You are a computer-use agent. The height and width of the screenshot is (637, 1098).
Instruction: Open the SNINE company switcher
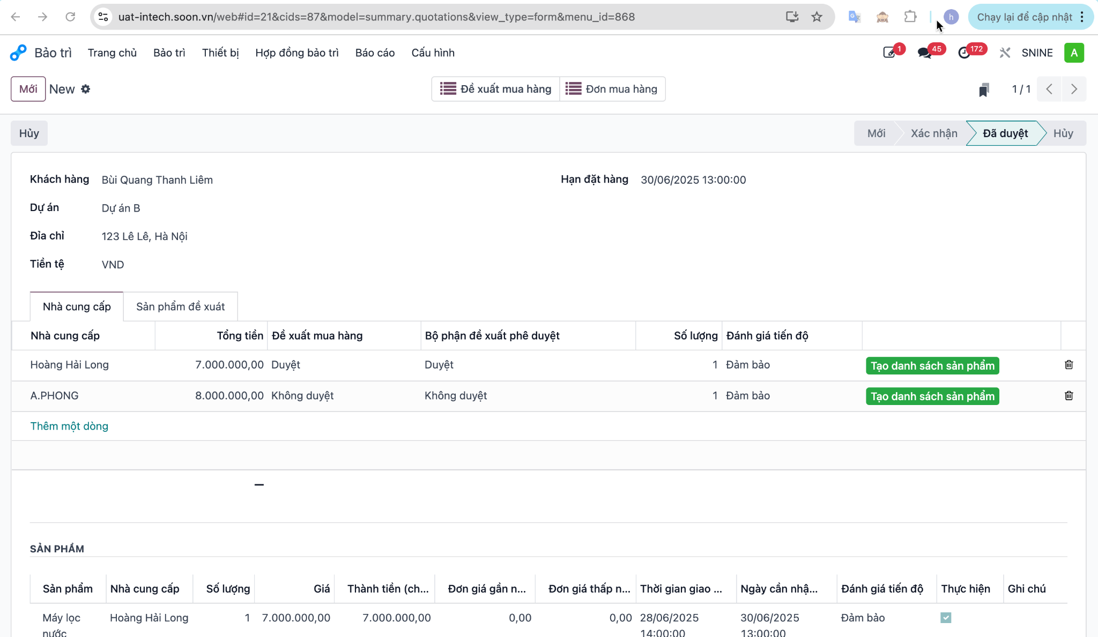1037,53
